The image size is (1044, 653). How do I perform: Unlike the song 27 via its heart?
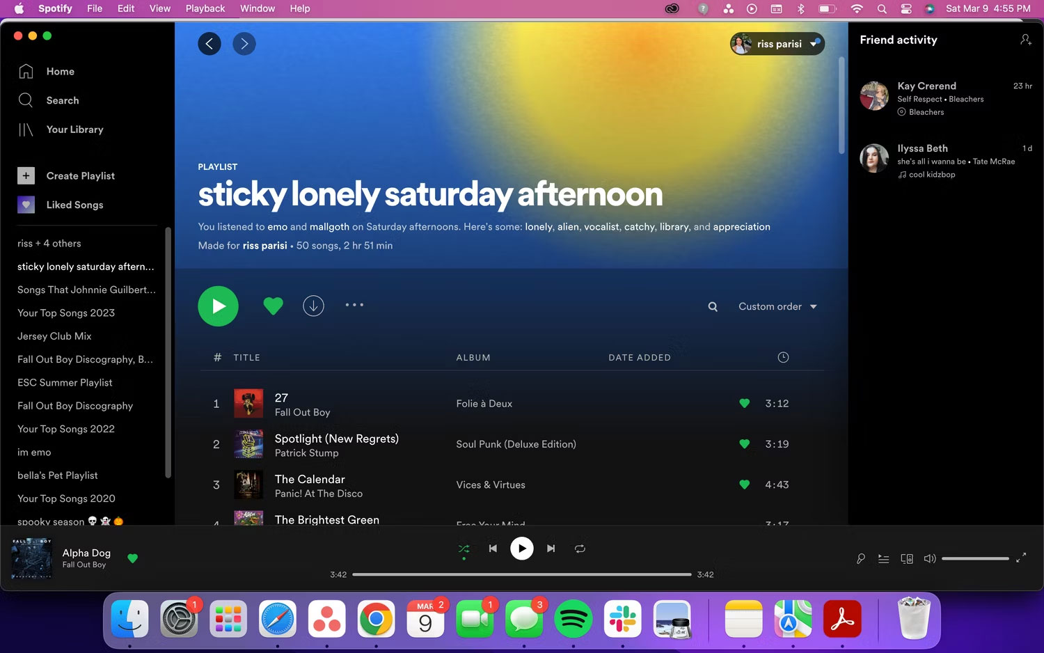[x=744, y=403]
